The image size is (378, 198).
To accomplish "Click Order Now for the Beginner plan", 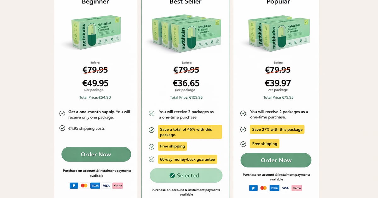I will (96, 154).
